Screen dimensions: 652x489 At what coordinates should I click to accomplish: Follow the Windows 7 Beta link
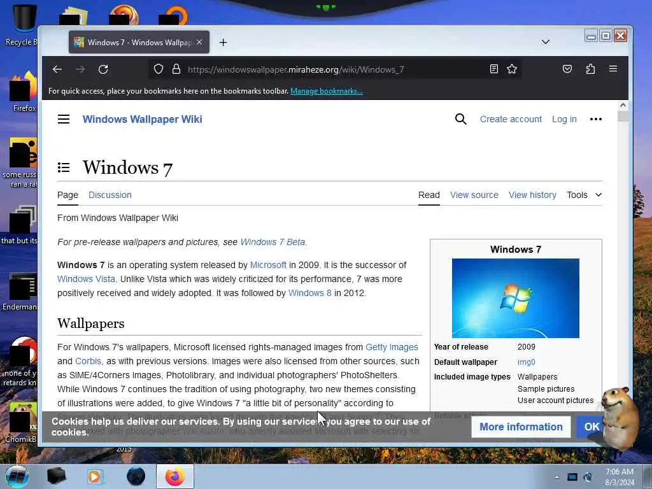273,242
